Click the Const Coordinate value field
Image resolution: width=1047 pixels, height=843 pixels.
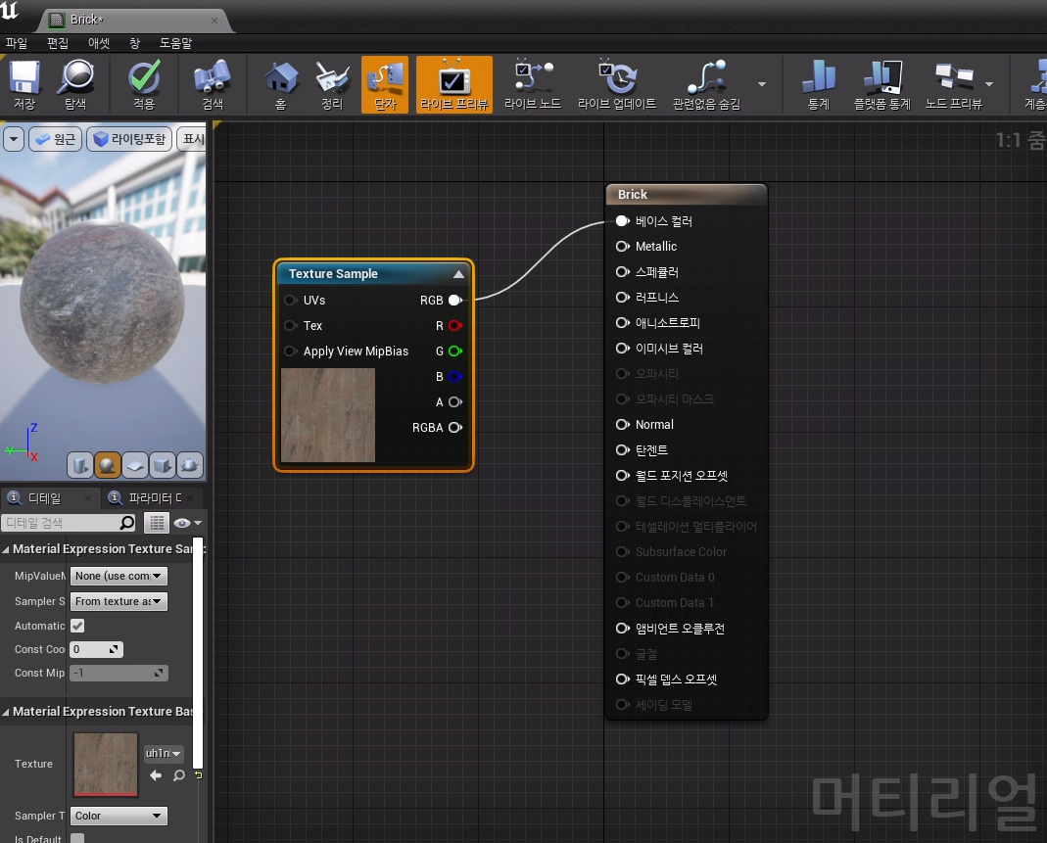[96, 649]
